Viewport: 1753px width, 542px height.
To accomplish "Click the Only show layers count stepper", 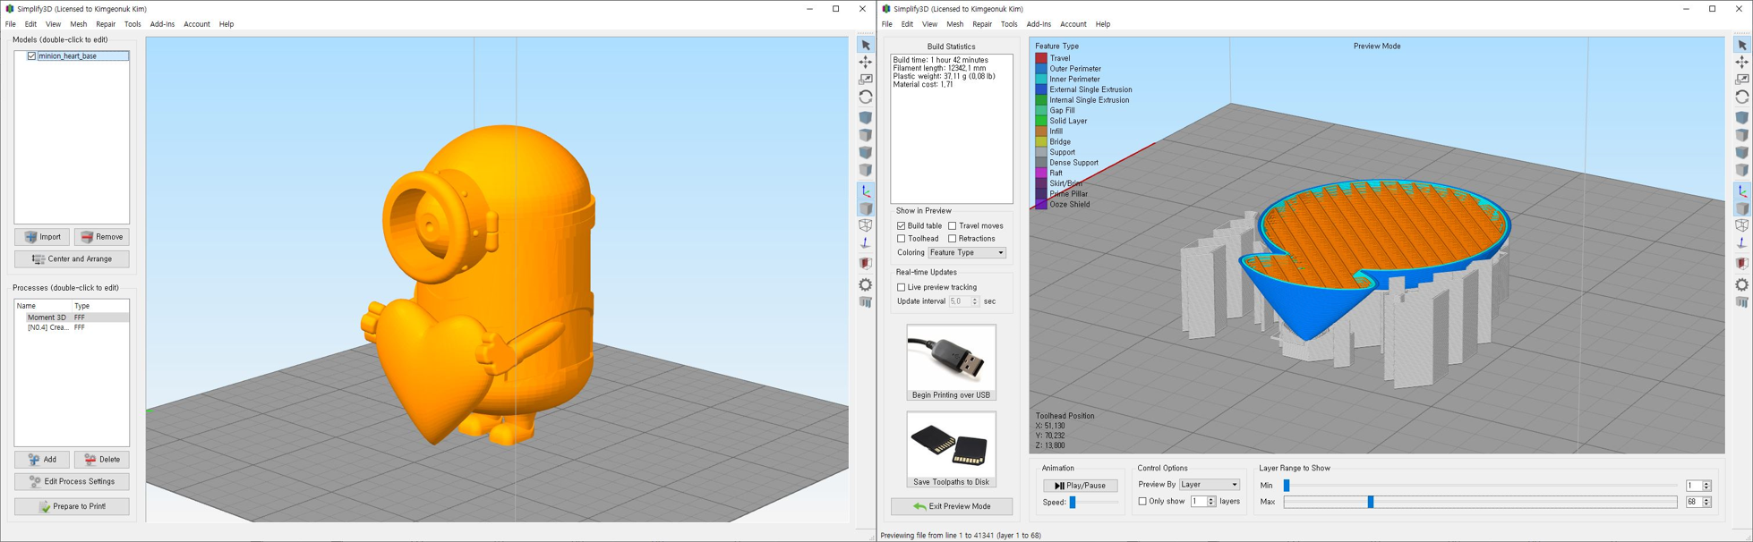I will click(x=1211, y=502).
